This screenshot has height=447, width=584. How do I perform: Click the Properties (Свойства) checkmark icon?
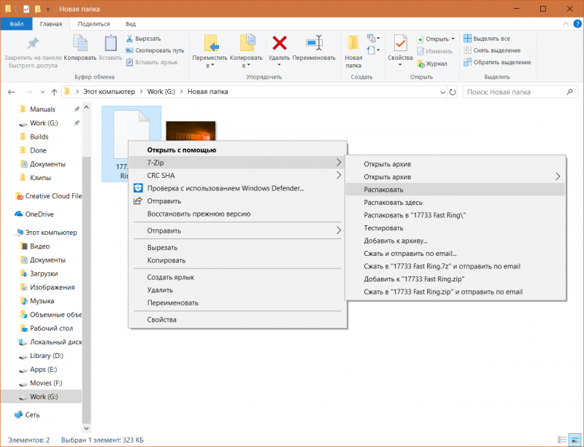400,44
